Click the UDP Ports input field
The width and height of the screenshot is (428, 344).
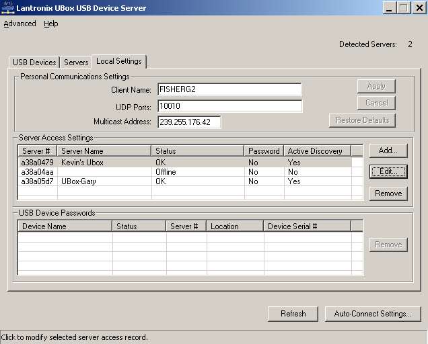tap(229, 106)
